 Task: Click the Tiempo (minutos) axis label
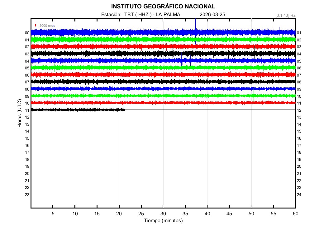pyautogui.click(x=163, y=221)
